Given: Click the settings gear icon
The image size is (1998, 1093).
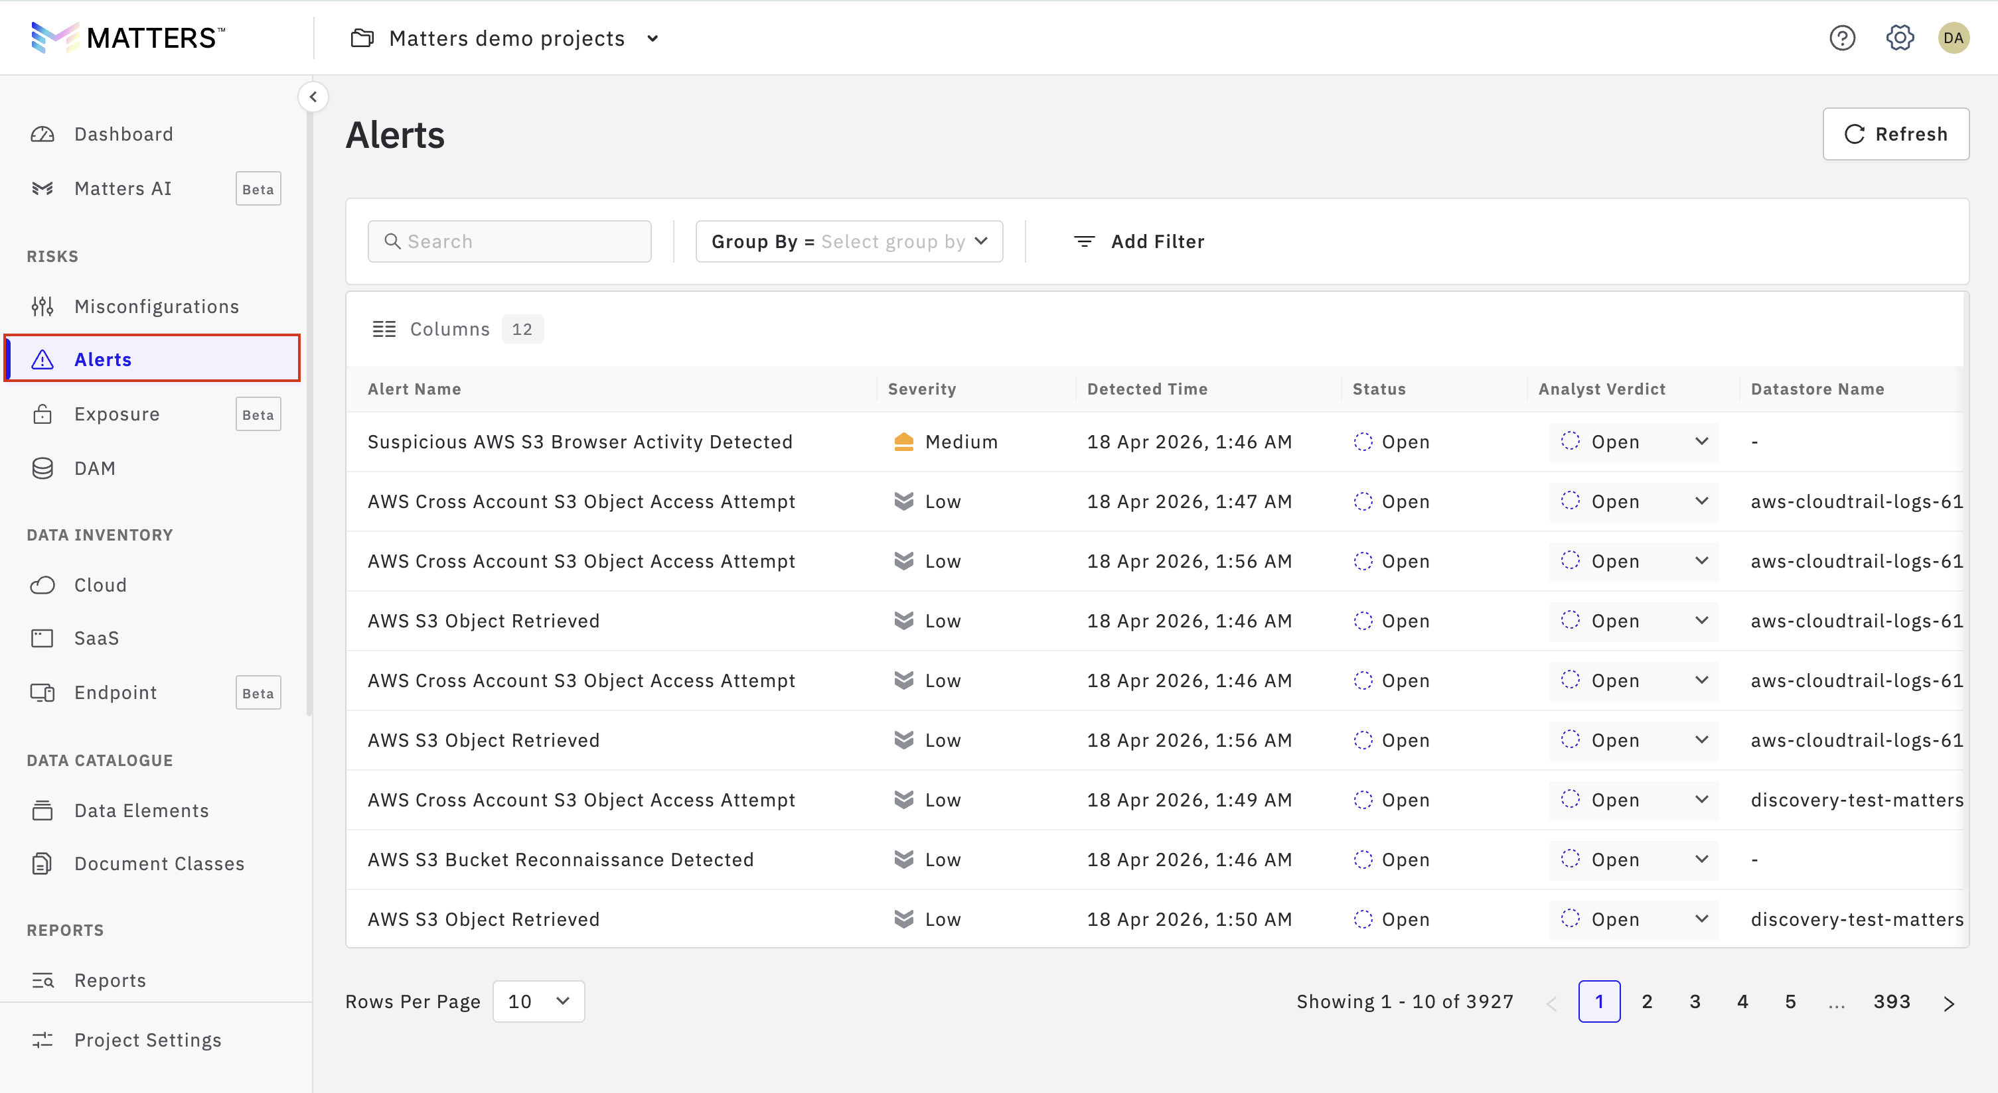Looking at the screenshot, I should click(x=1898, y=37).
